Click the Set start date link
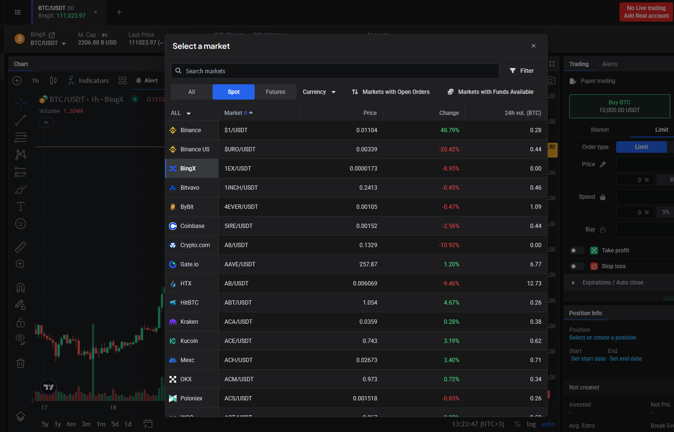674x432 pixels. [588, 359]
